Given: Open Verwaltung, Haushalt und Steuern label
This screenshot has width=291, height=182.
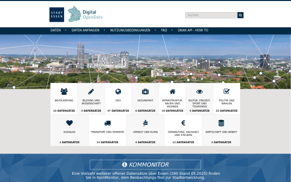Looking at the screenshot, I should 183,133.
